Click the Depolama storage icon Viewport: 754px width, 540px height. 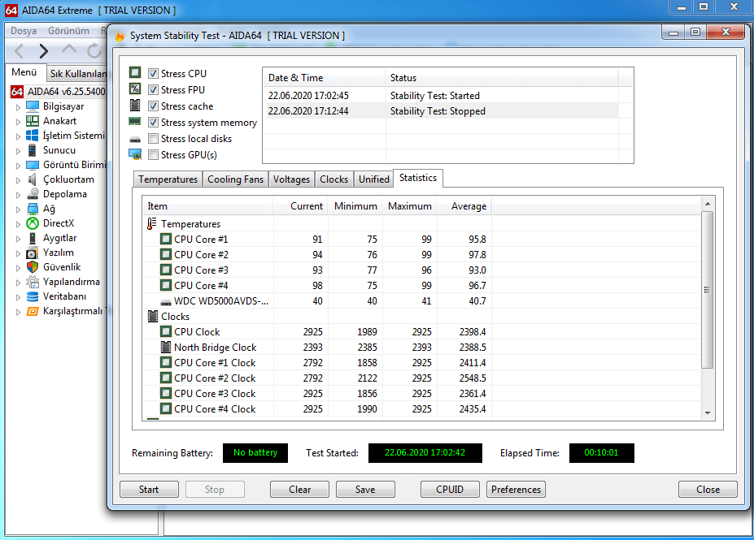33,194
